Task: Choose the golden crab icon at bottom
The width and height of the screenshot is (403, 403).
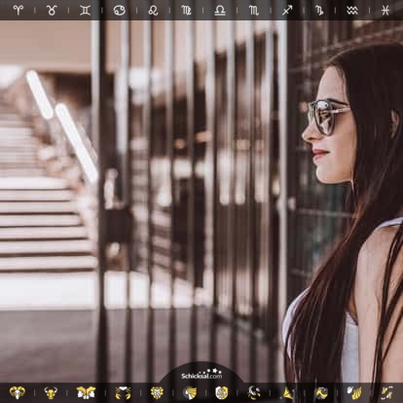Action: [123, 392]
